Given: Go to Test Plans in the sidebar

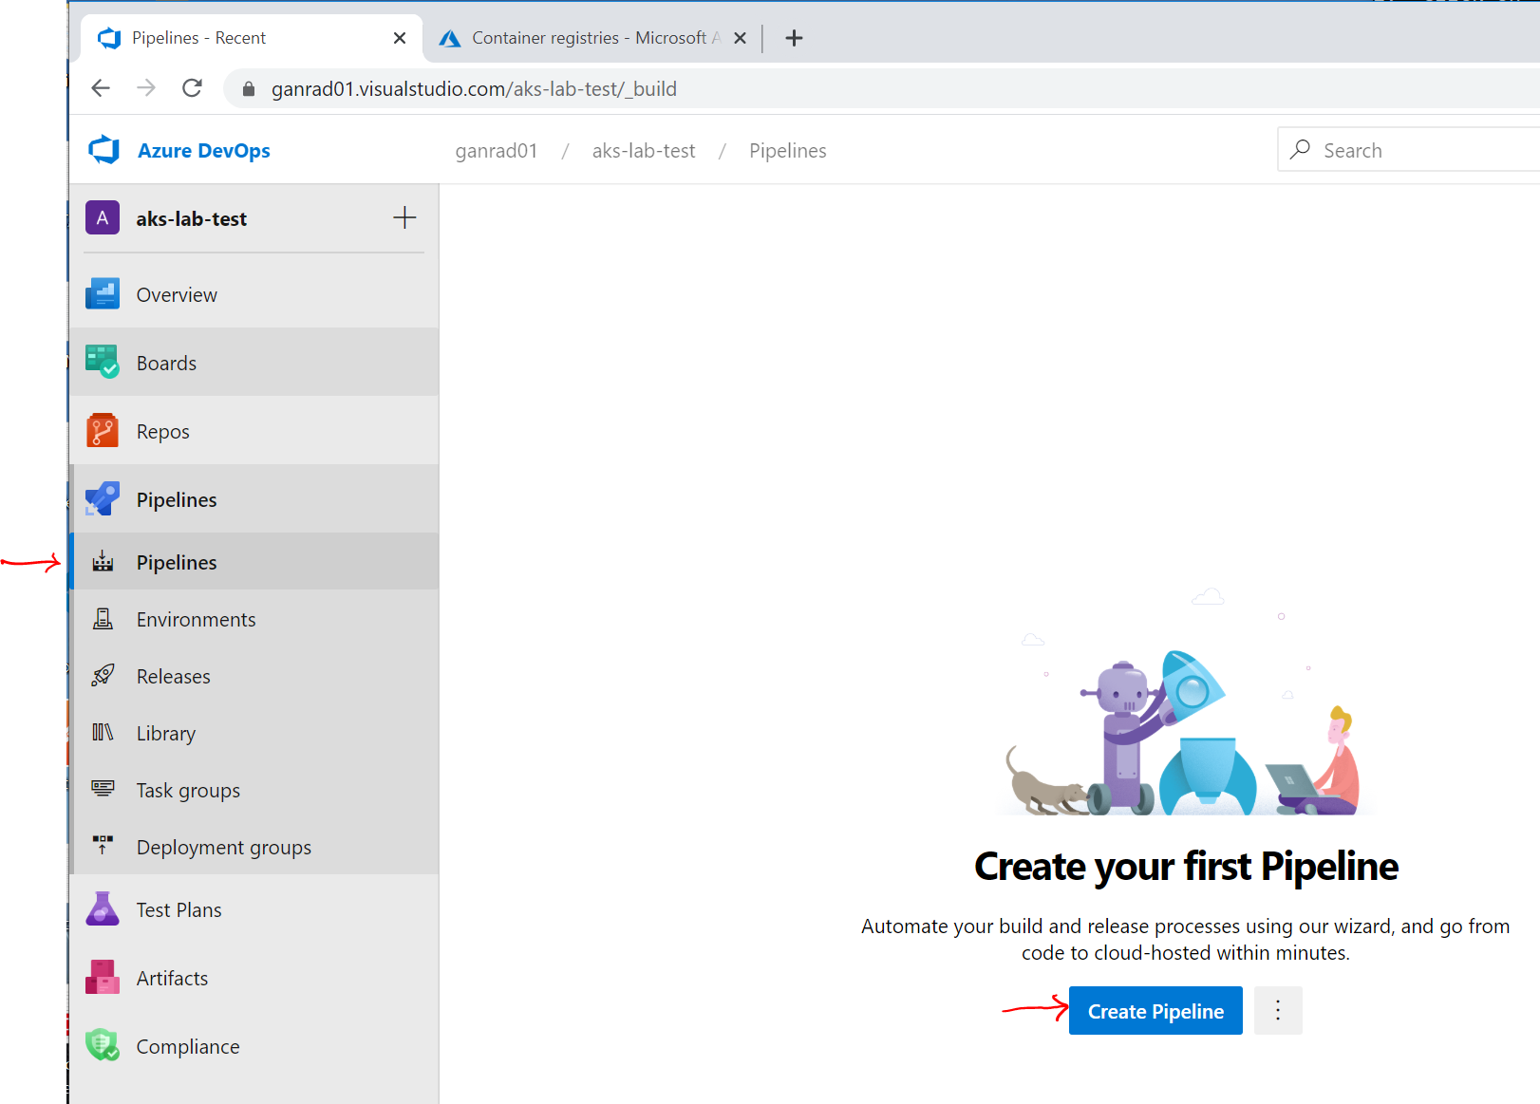Looking at the screenshot, I should click(254, 909).
